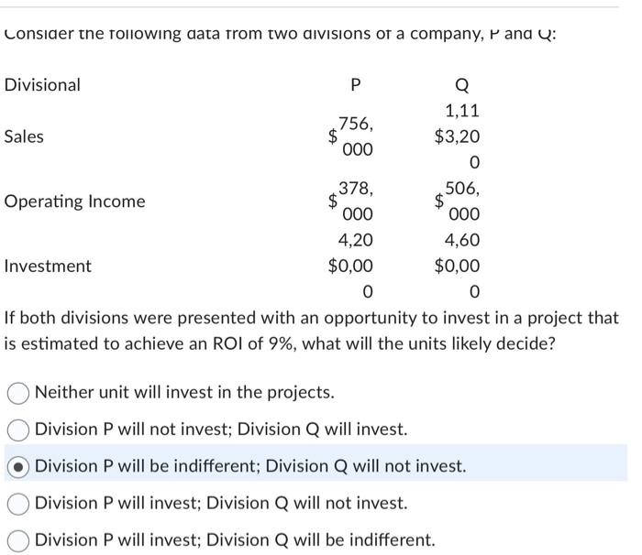Select the radio button 'Division P will invest; Division Q will be indifferent'
This screenshot has height=555, width=642.
18,540
